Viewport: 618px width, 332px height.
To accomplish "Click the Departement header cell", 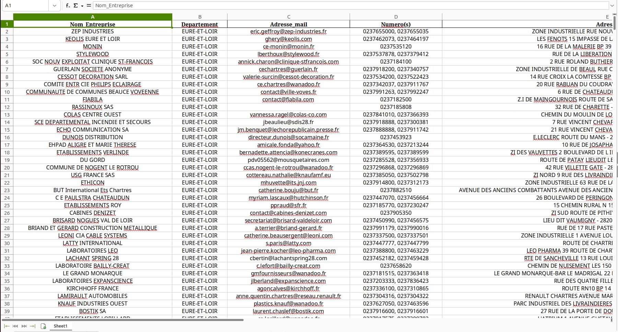I will tap(200, 24).
